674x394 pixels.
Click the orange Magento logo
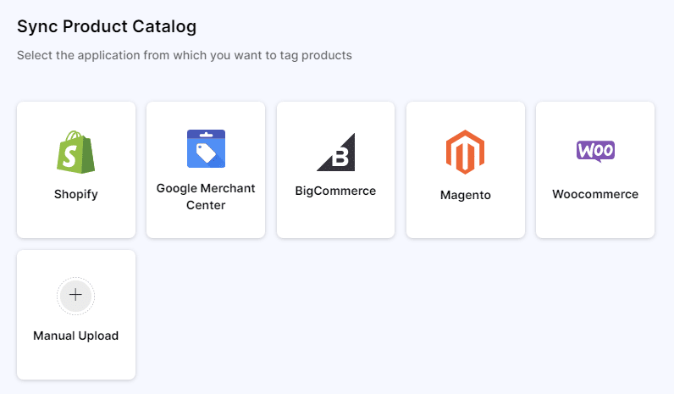click(465, 153)
